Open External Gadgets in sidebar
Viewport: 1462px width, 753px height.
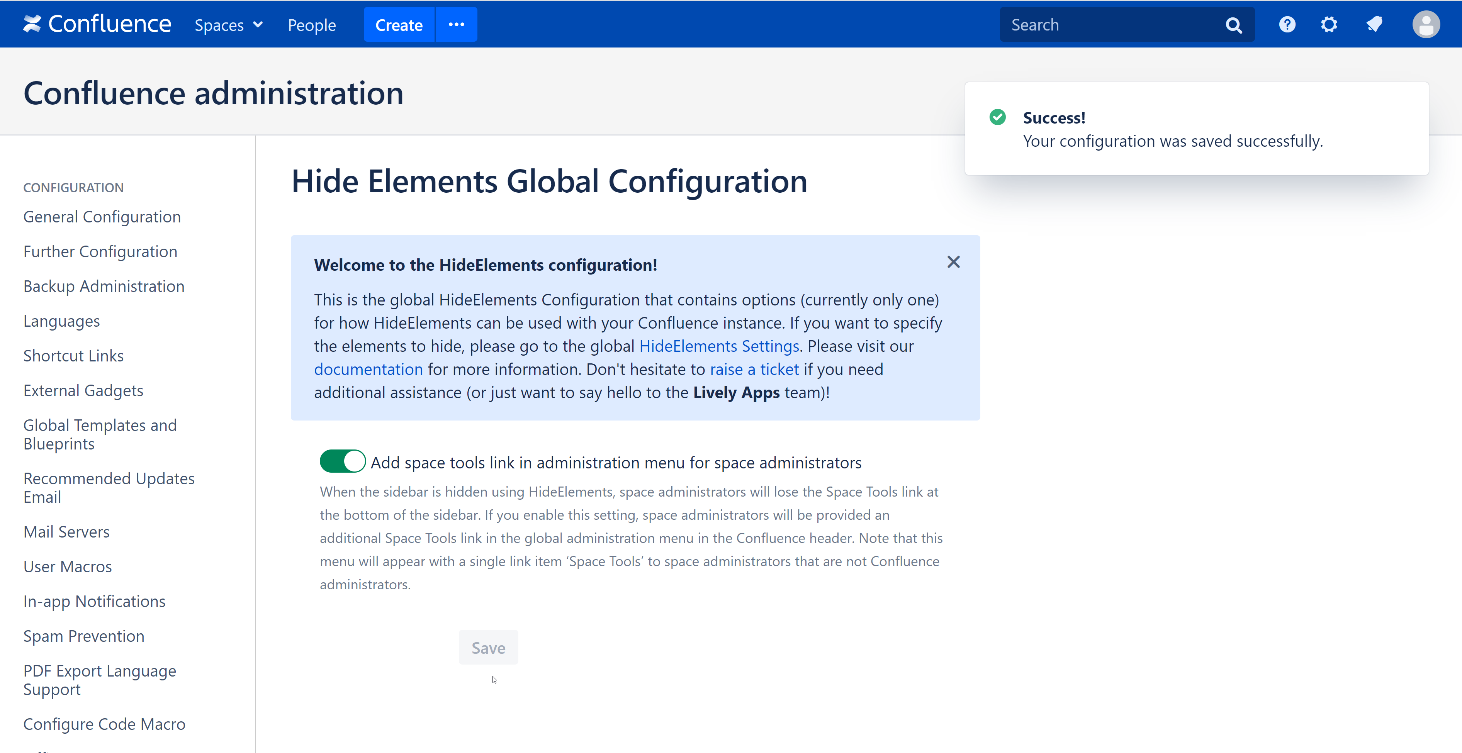83,390
